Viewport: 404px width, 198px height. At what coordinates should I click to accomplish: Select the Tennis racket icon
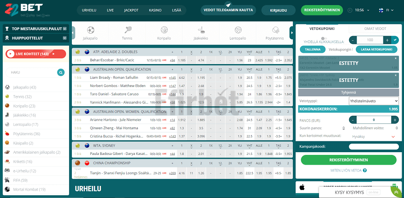[x=127, y=30]
